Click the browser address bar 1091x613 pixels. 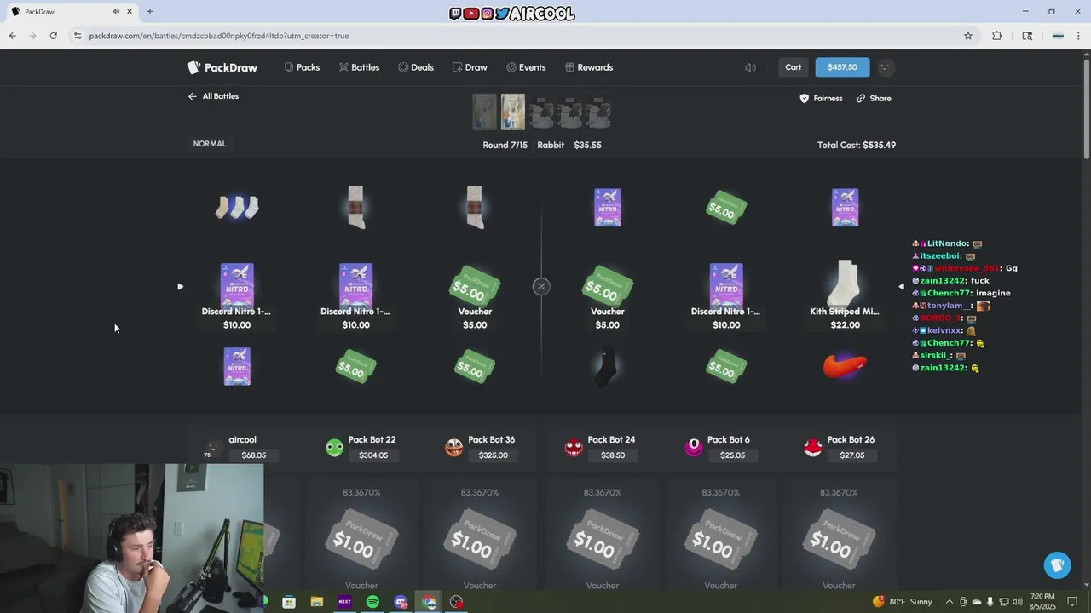pos(520,36)
